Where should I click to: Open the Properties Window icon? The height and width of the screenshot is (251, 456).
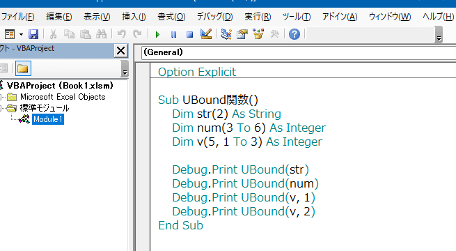click(x=242, y=34)
